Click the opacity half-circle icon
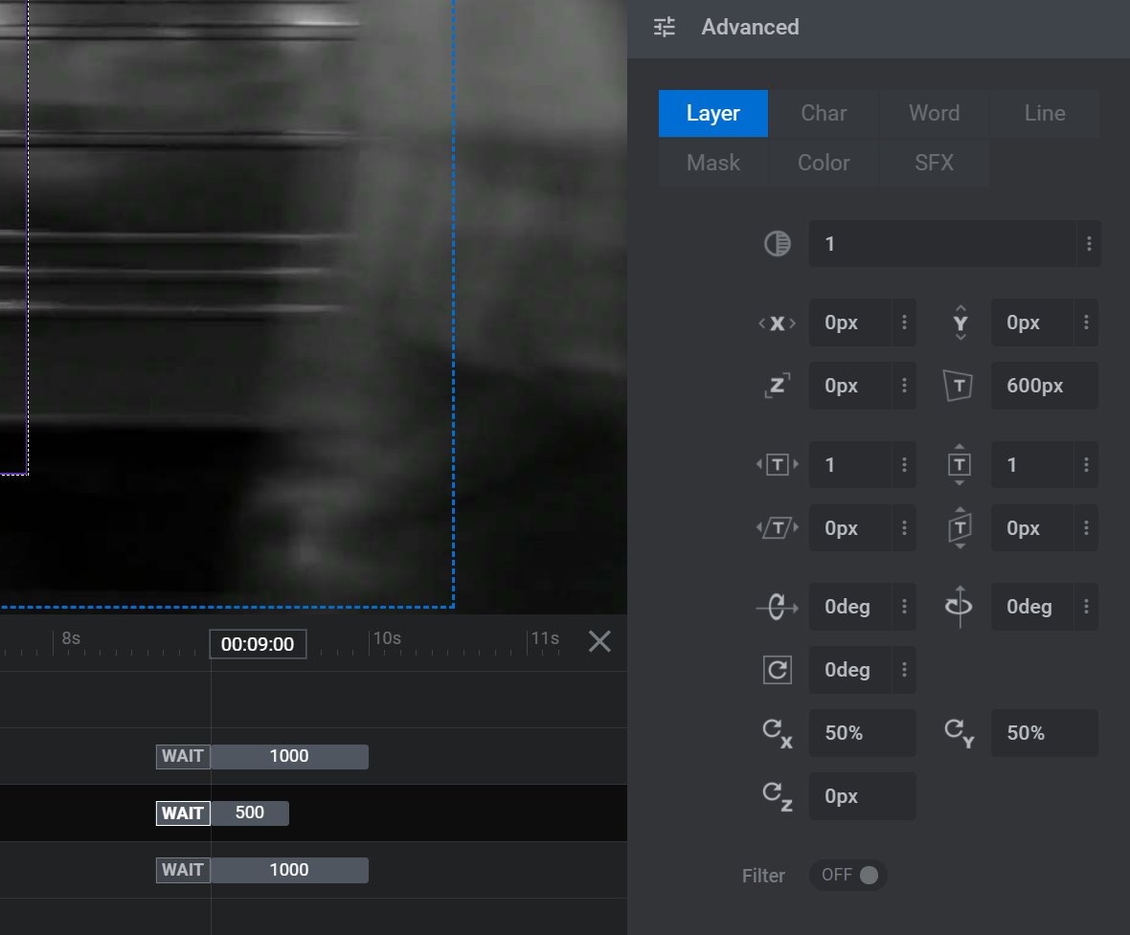Viewport: 1130px width, 935px height. (x=777, y=243)
